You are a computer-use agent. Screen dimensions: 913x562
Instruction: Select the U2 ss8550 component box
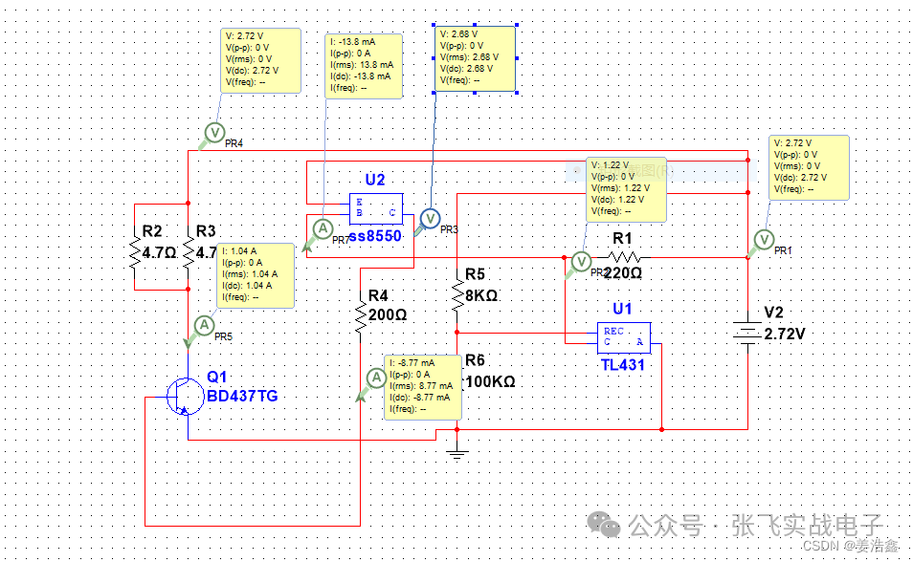(x=376, y=208)
